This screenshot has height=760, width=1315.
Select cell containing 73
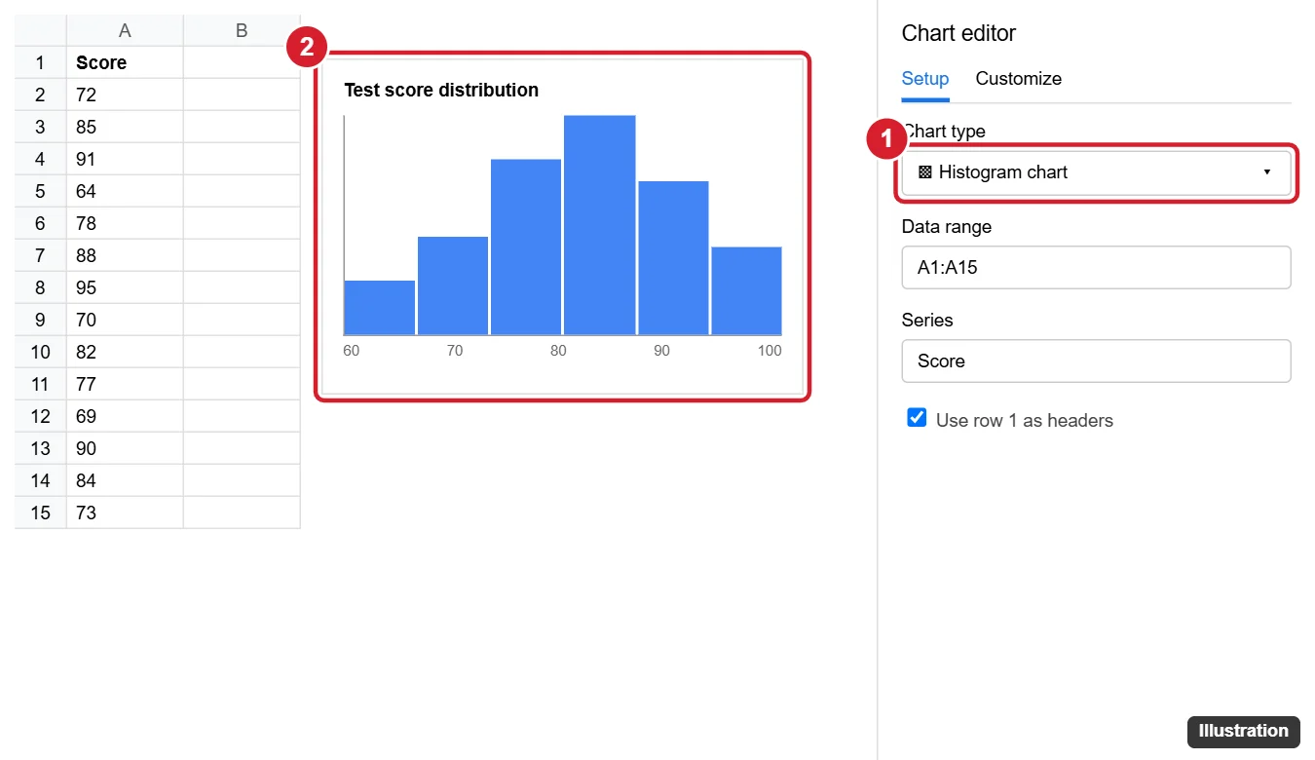[x=125, y=513]
